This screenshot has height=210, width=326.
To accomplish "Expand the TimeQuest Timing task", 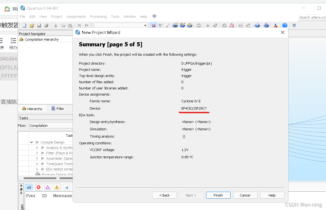I will tap(37, 164).
